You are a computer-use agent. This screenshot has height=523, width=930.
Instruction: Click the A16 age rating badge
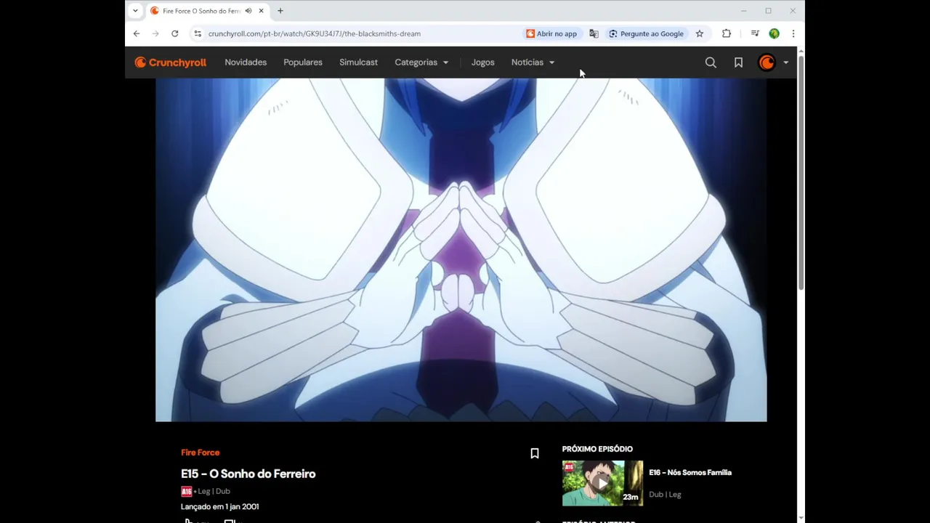pos(186,491)
